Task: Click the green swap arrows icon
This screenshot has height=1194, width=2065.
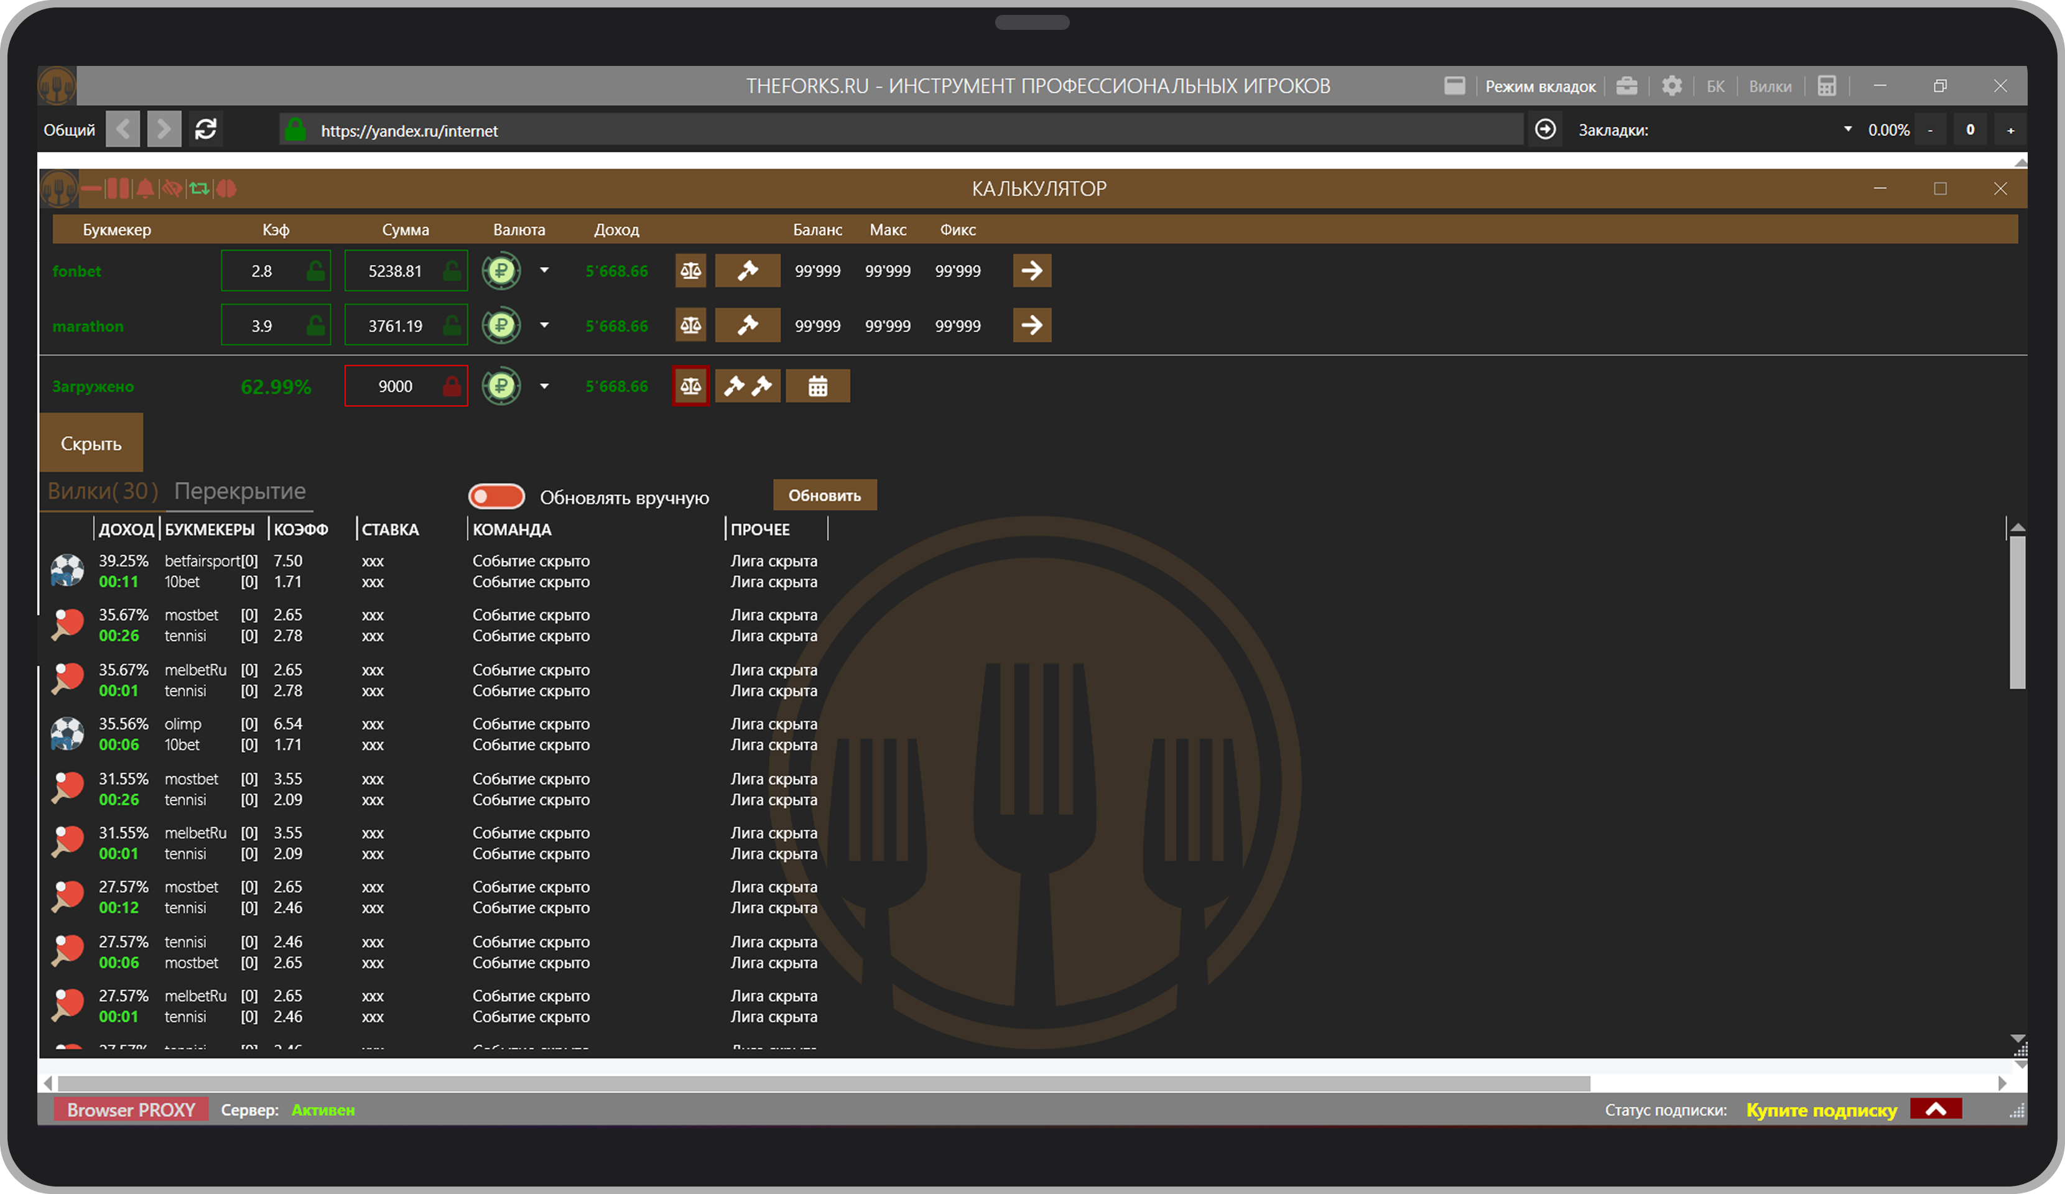Action: coord(199,189)
